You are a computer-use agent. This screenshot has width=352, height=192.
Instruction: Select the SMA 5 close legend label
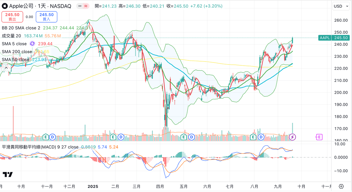[14, 44]
